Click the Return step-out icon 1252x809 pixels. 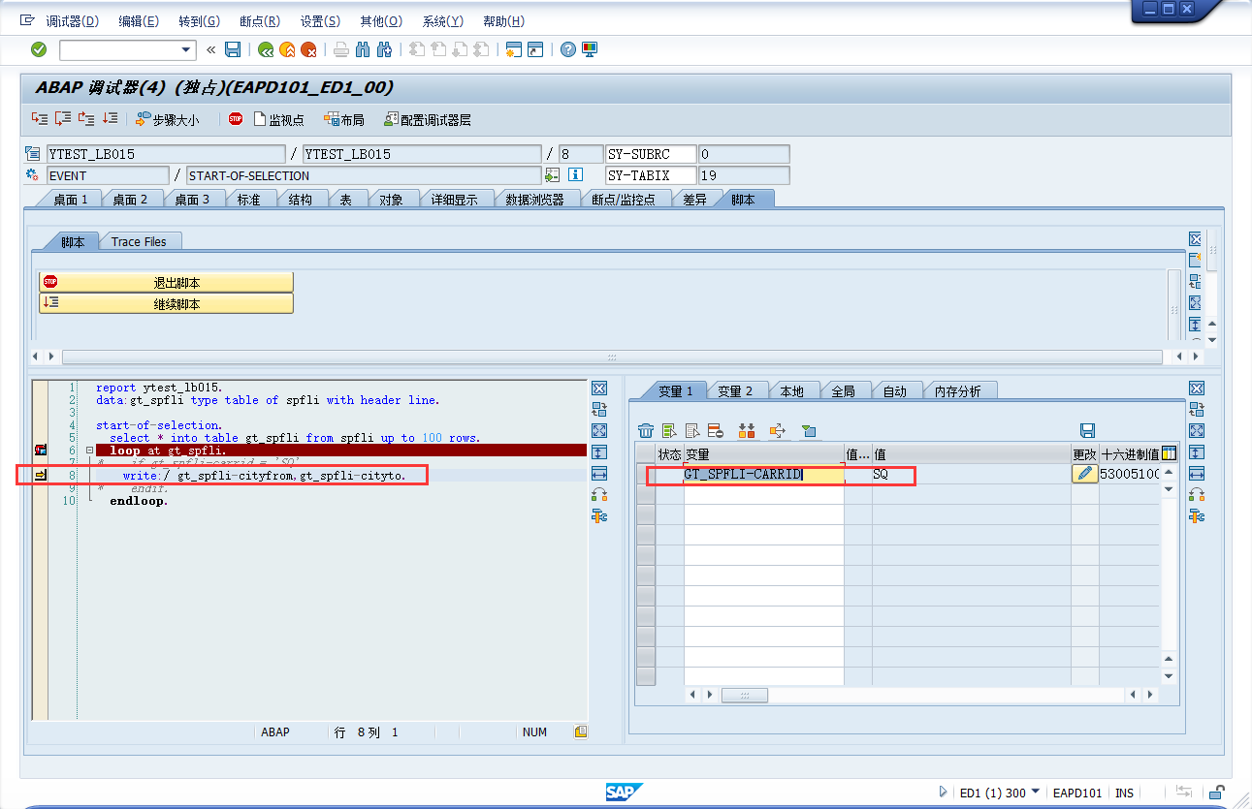coord(86,118)
